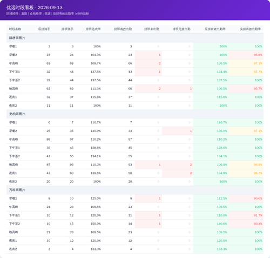Click the 应排骑手 value 88
Viewport: 270px width, 258px height.
pos(49,140)
